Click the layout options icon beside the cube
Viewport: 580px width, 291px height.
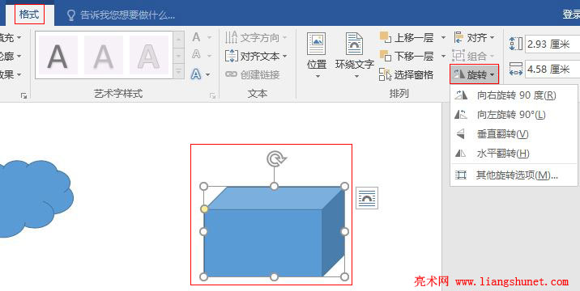point(367,198)
